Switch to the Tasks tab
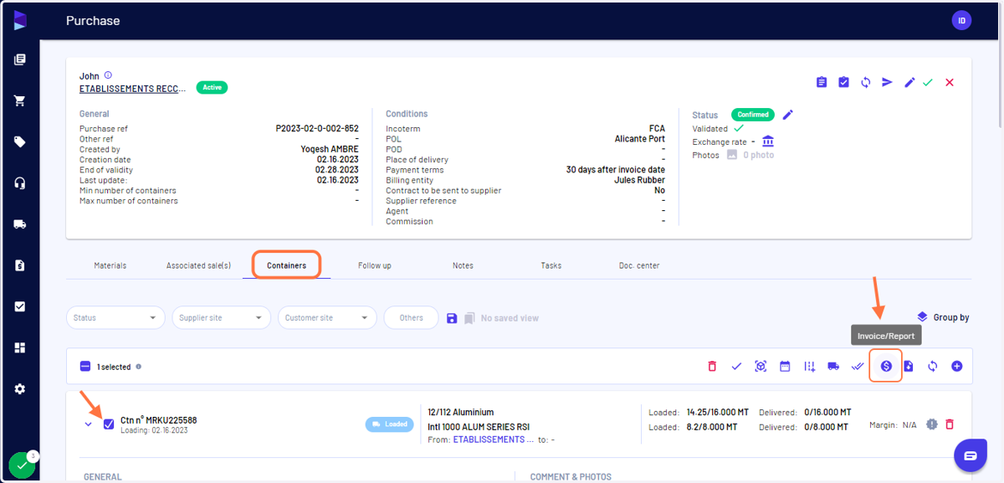The image size is (1004, 483). (x=551, y=265)
